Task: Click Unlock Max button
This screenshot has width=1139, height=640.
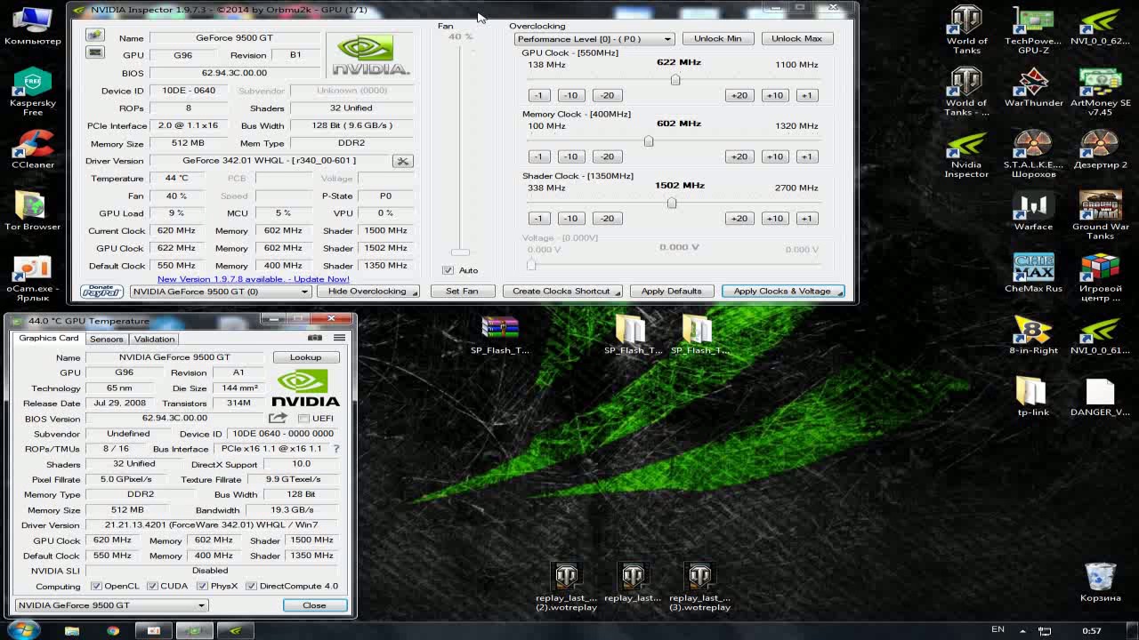Action: click(796, 38)
